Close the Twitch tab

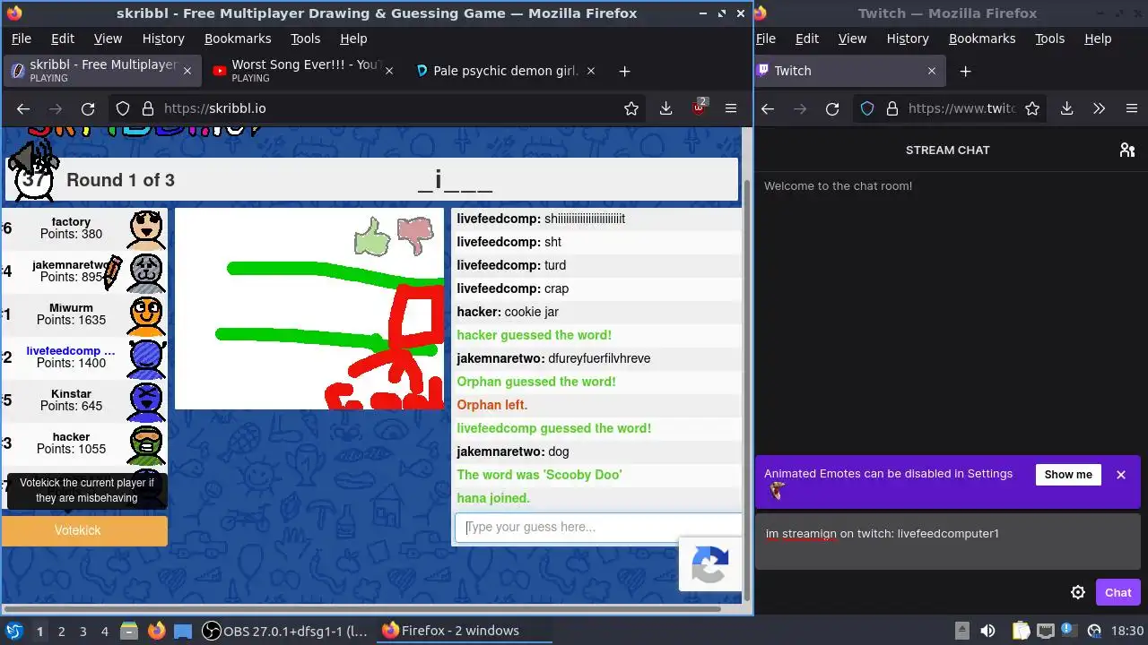pyautogui.click(x=931, y=71)
